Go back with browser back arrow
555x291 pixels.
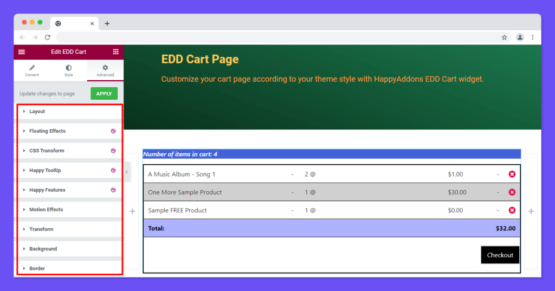tap(22, 37)
